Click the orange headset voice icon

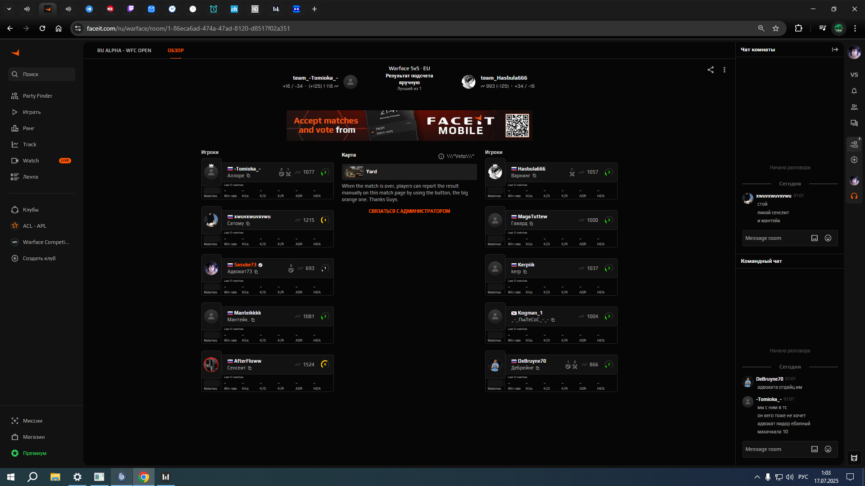pos(854,196)
